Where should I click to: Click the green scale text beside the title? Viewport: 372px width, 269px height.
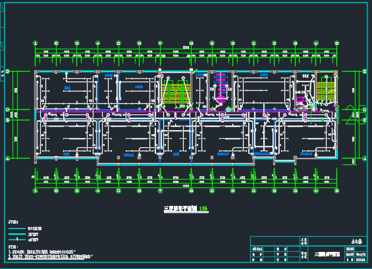click(203, 208)
